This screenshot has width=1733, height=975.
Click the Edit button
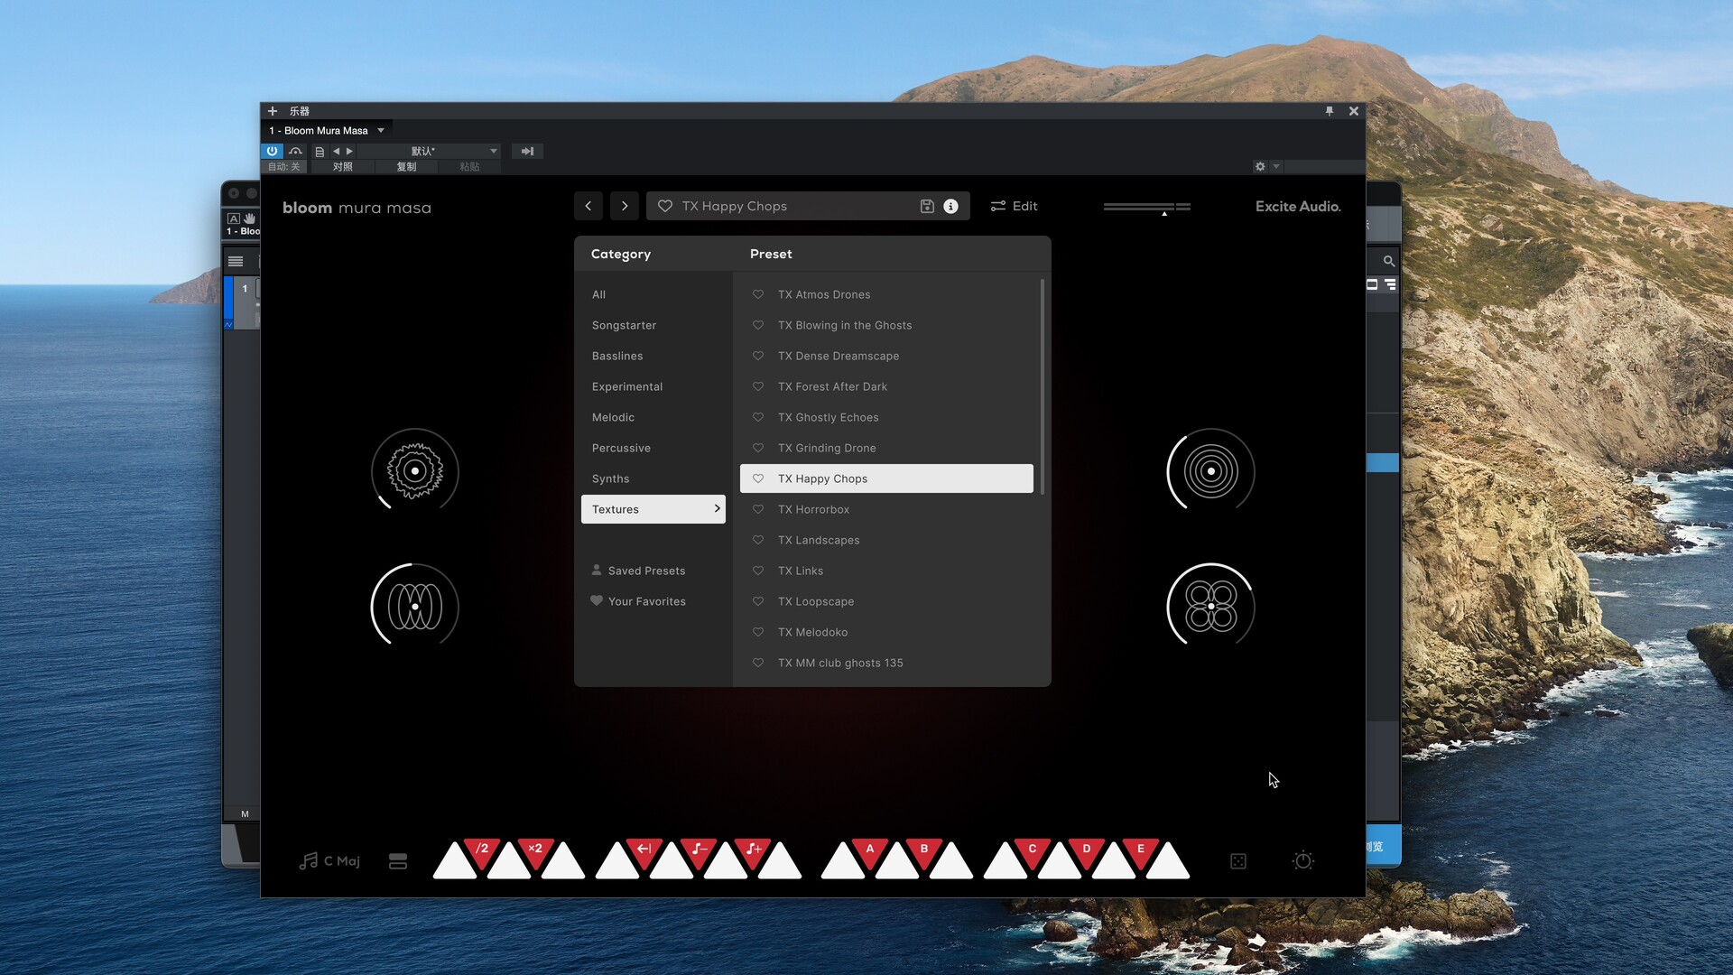tap(1015, 206)
